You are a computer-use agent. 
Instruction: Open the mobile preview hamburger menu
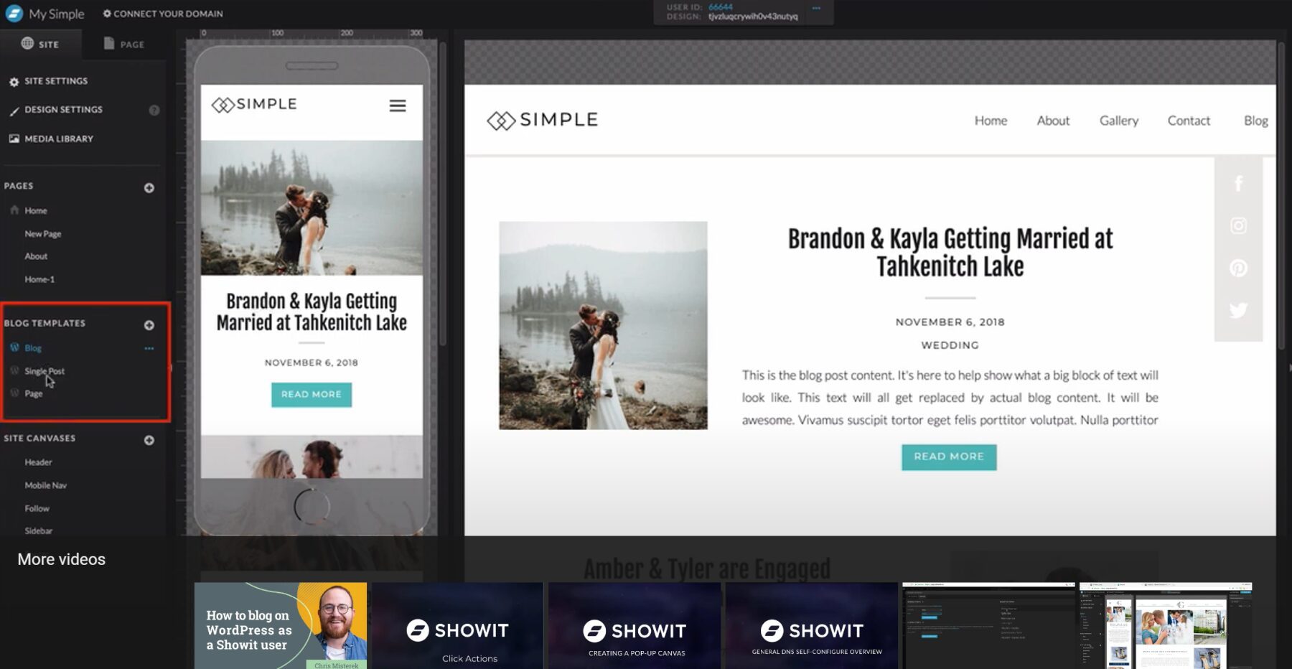(396, 105)
